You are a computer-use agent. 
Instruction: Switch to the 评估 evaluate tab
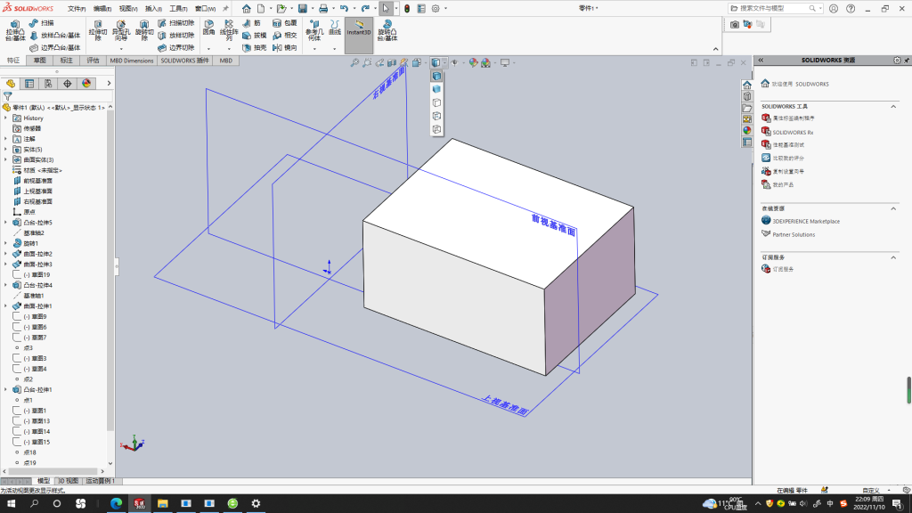tap(93, 61)
